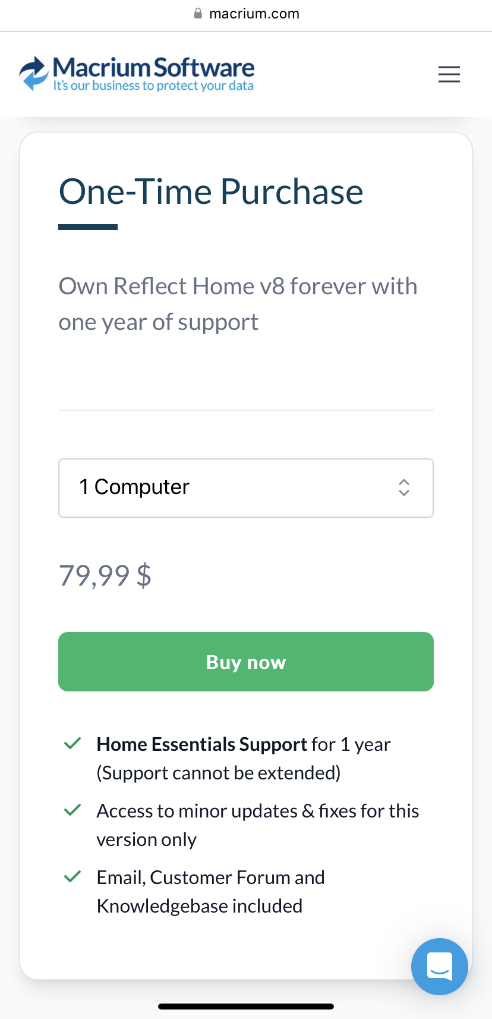Click the bold Home Essentials Support text

coord(201,744)
